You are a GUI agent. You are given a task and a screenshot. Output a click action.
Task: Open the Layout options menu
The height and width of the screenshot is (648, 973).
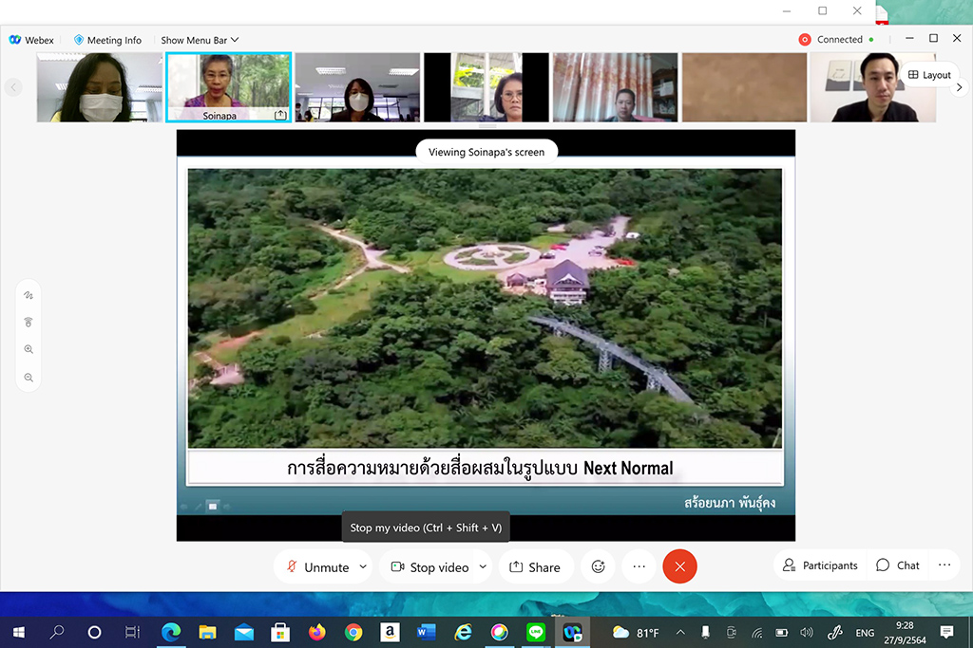tap(928, 75)
